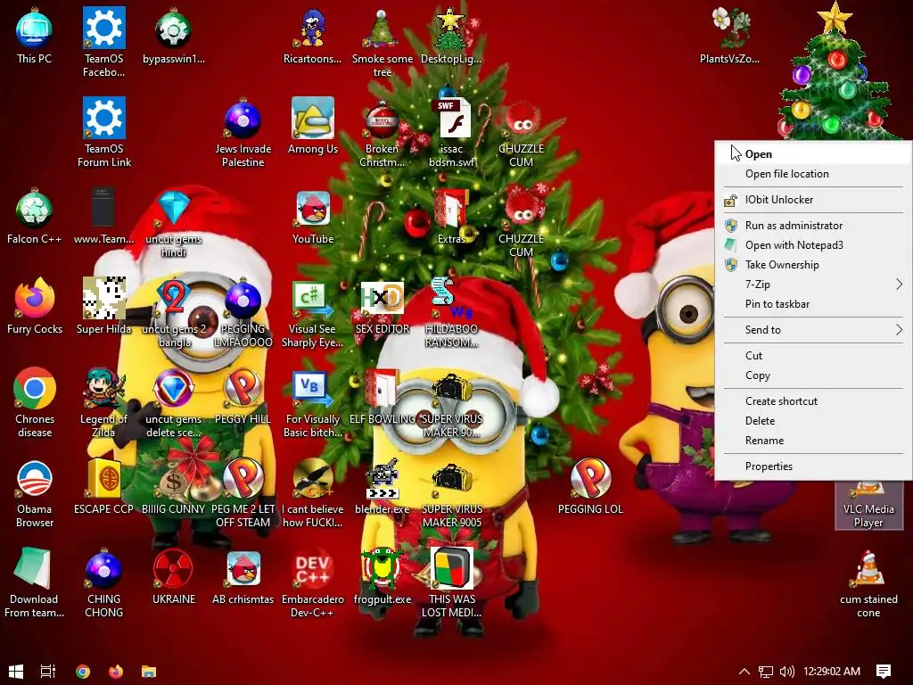Open Properties from context menu
This screenshot has width=913, height=685.
click(x=813, y=466)
